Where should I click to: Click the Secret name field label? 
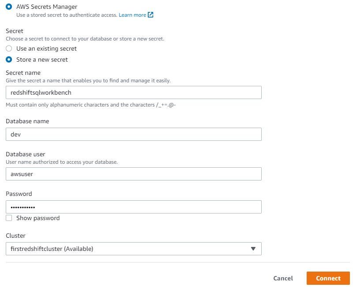pos(23,73)
